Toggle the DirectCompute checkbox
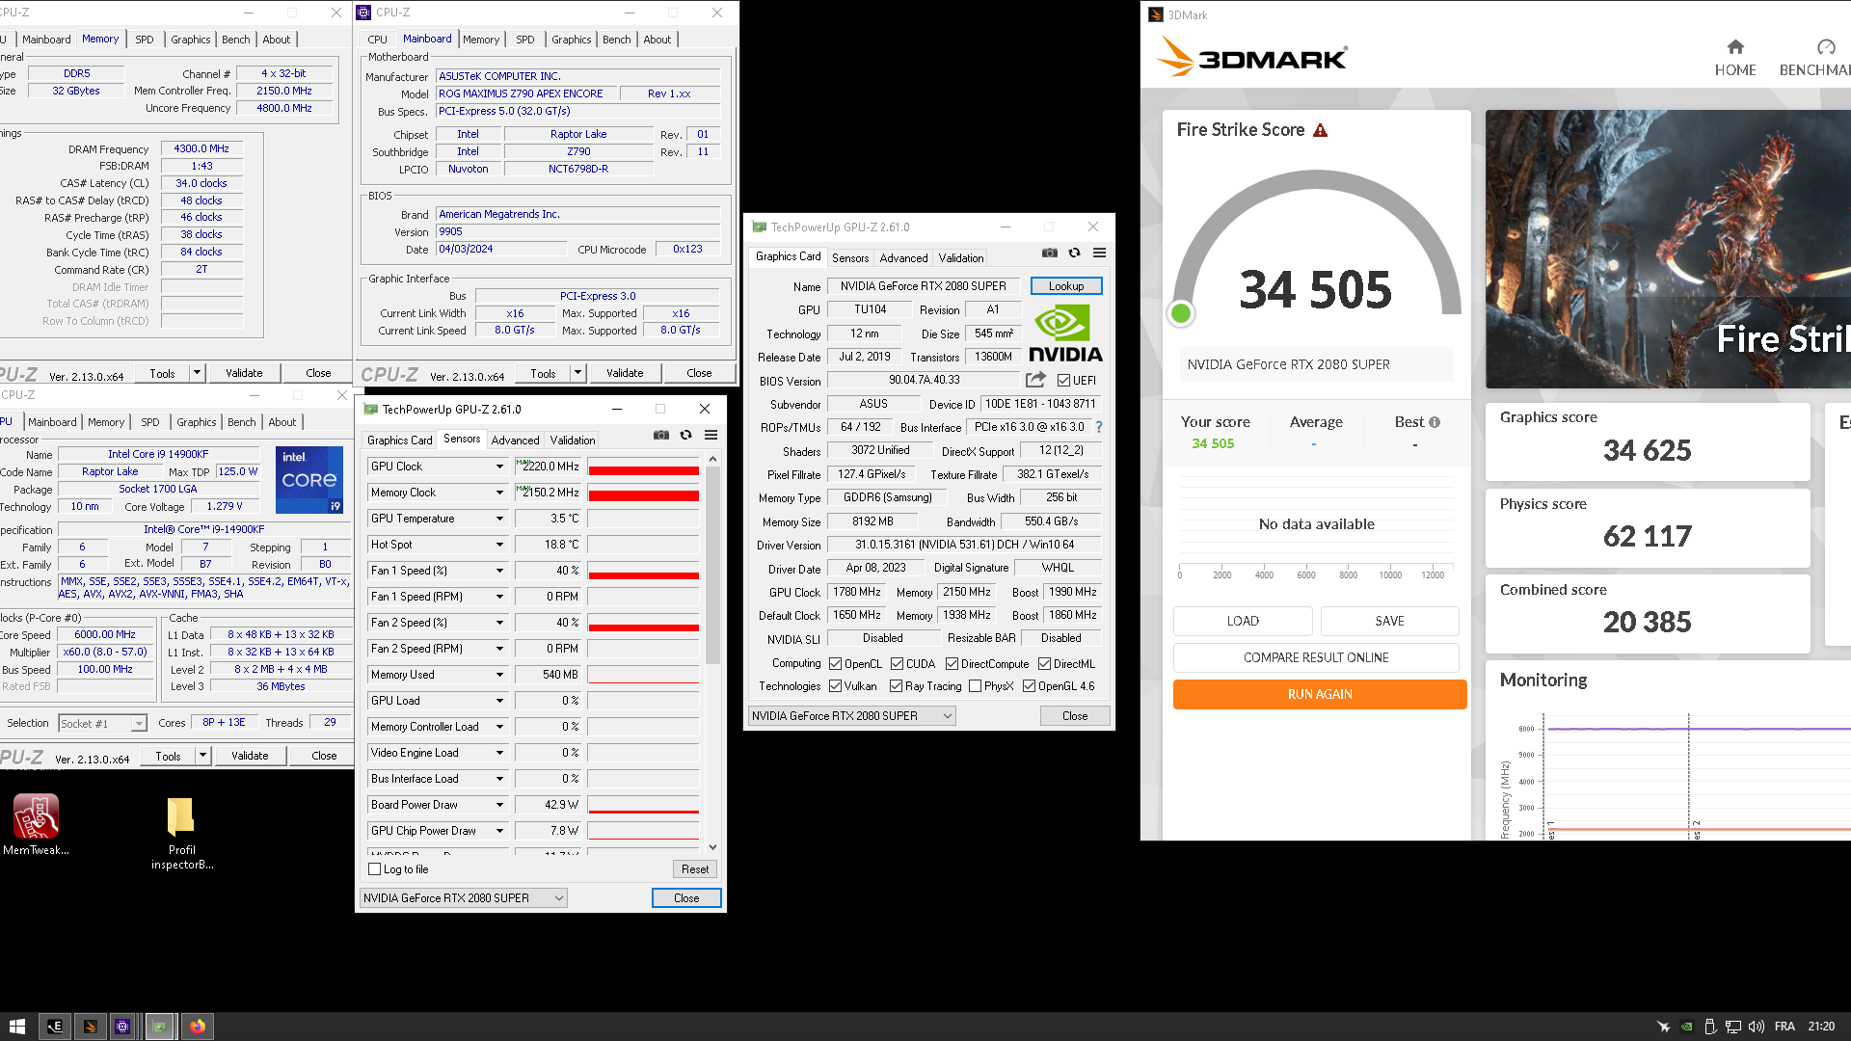Screen dimensions: 1851x1041 point(952,663)
